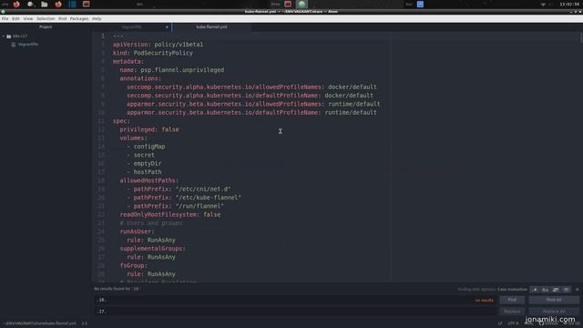This screenshot has width=583, height=328.
Task: Toggle the regex option in find panel
Action: 535,290
